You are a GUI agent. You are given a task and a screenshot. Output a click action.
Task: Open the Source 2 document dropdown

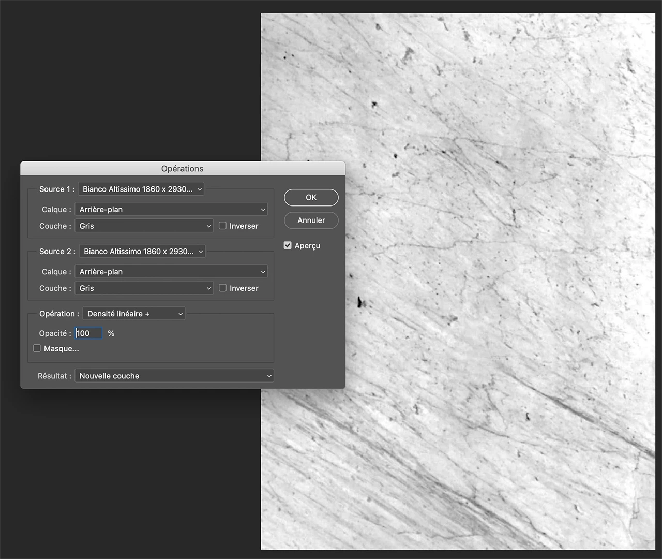(x=142, y=251)
